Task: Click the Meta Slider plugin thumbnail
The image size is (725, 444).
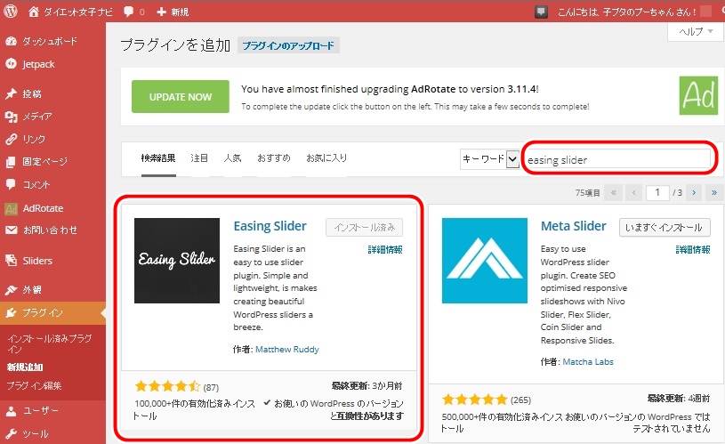Action: coord(485,261)
